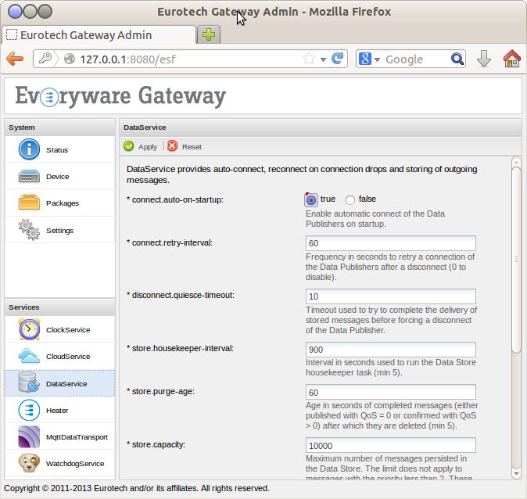Select the CloudService cloud icon

29,356
